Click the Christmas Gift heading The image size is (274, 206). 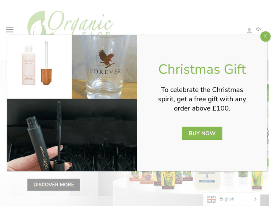pyautogui.click(x=202, y=69)
